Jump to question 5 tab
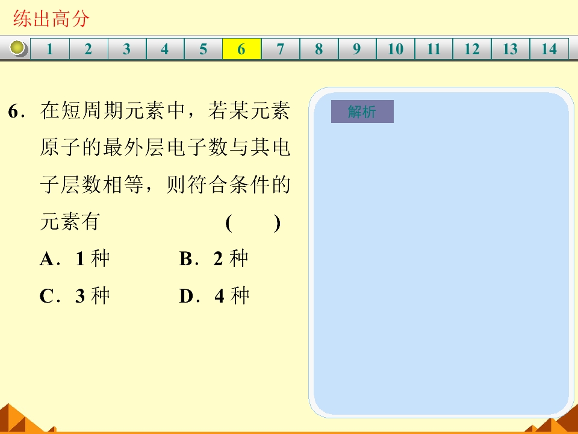578x434 pixels. (204, 49)
